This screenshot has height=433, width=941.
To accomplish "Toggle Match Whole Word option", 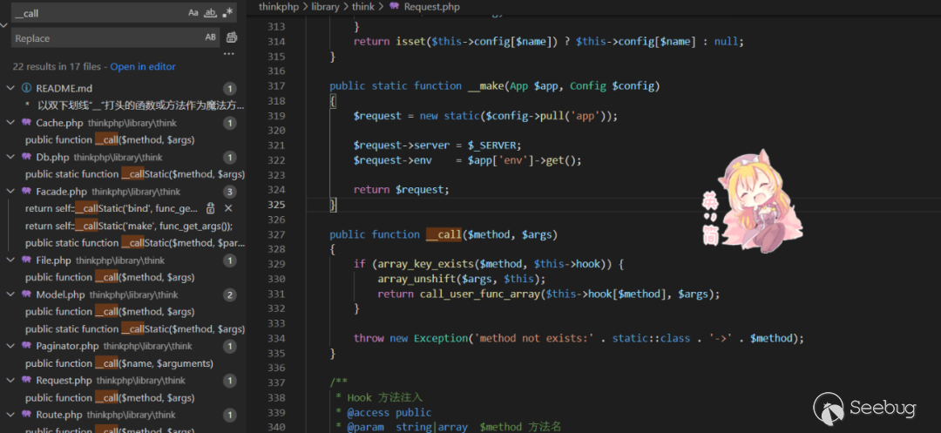I will pos(210,13).
